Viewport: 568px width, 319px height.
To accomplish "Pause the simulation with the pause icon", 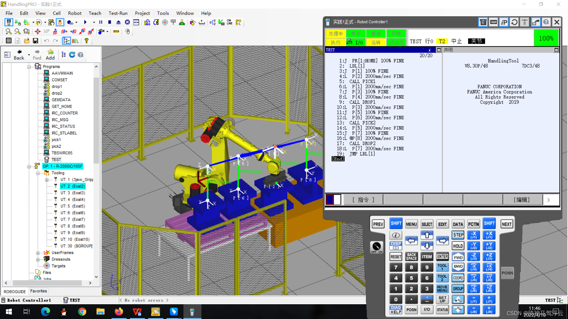I will 101,22.
